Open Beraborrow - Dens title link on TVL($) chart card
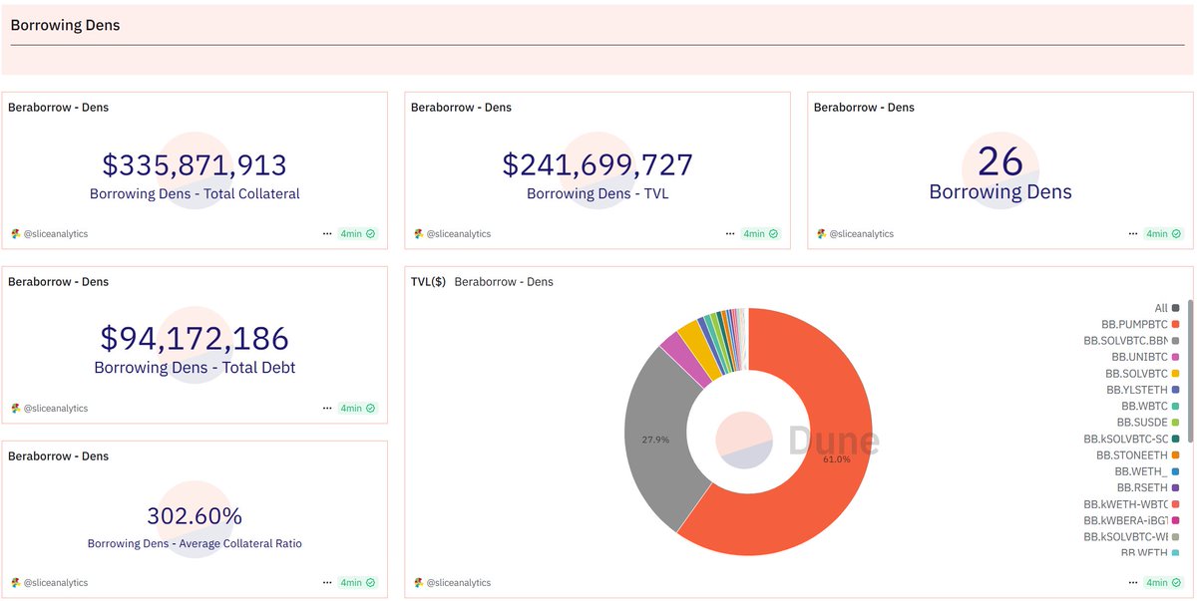Image resolution: width=1197 pixels, height=601 pixels. click(504, 281)
